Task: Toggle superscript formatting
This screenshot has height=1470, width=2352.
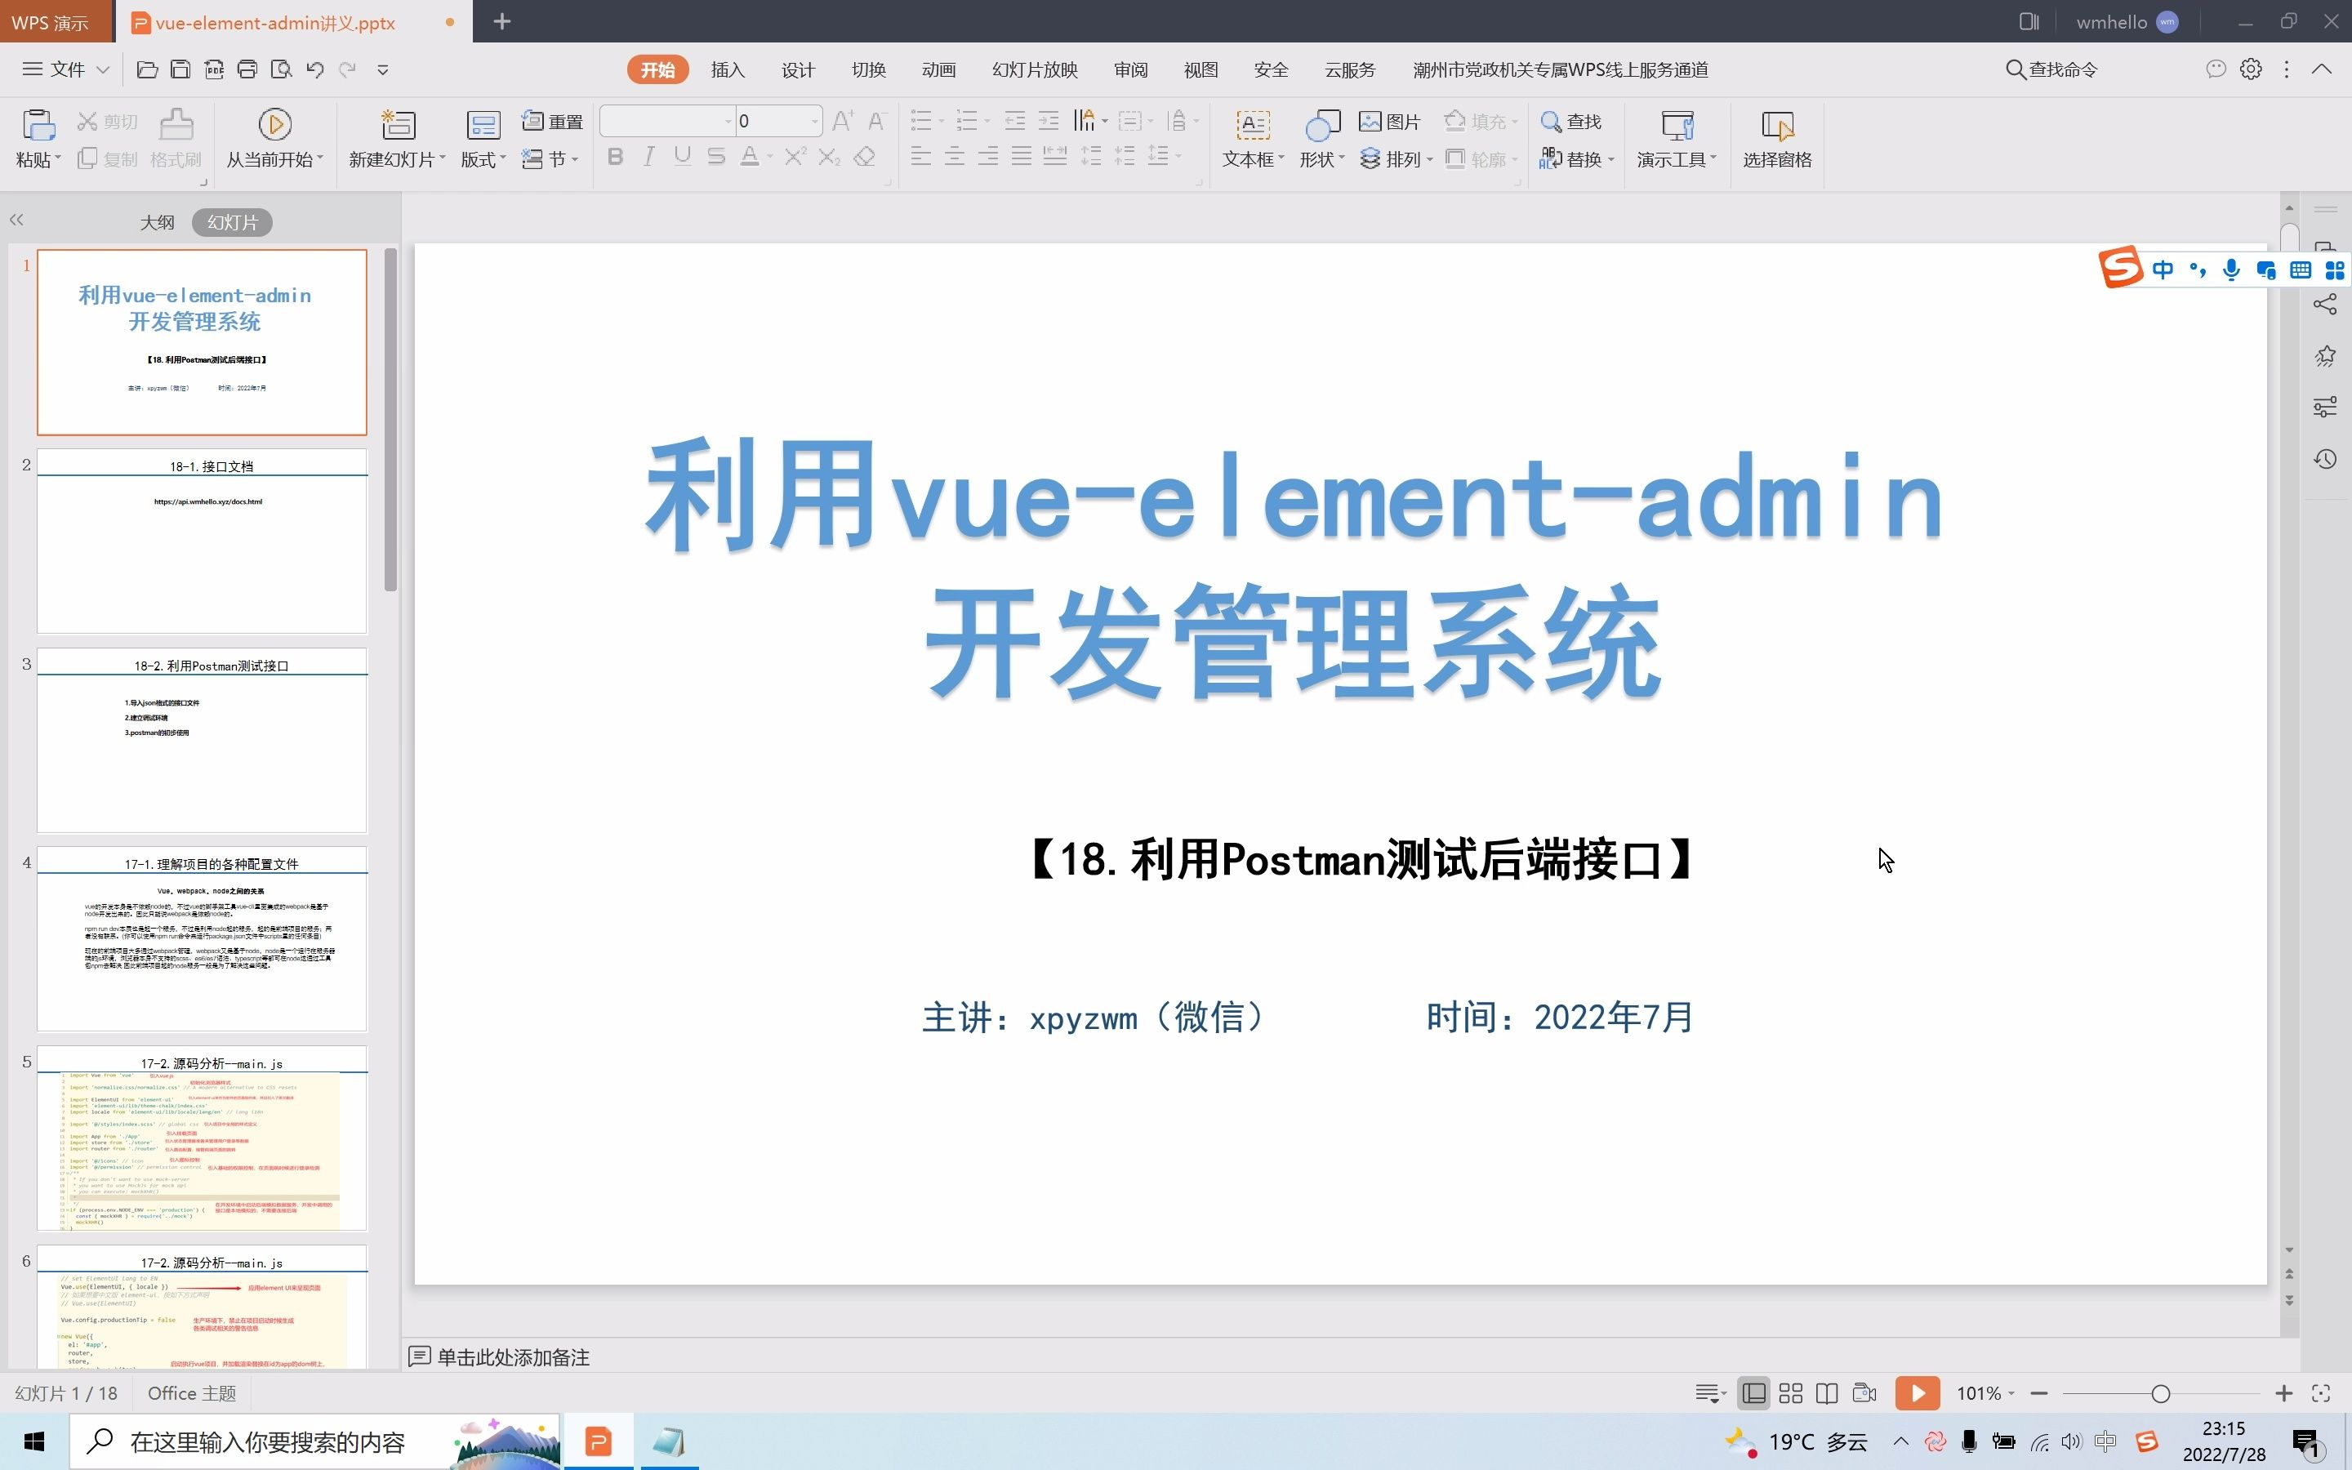Action: tap(795, 157)
